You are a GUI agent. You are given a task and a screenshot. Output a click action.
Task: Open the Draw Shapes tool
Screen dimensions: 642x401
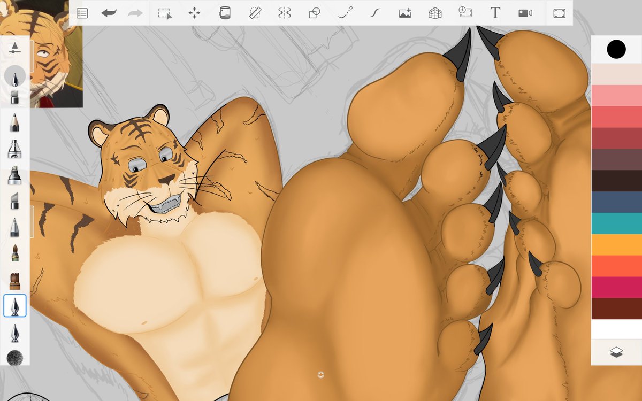[x=315, y=13]
